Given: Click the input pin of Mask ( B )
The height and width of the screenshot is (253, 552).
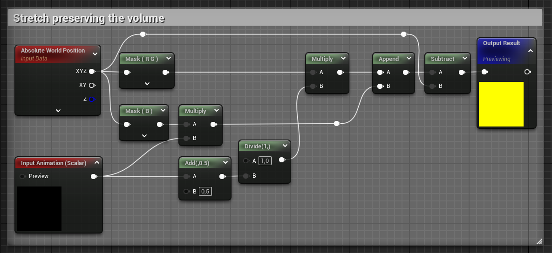Looking at the screenshot, I should (x=127, y=124).
